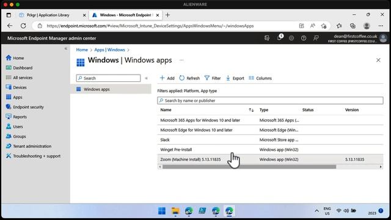391x220 pixels.
Task: Reload the browser page
Action: (x=23, y=26)
